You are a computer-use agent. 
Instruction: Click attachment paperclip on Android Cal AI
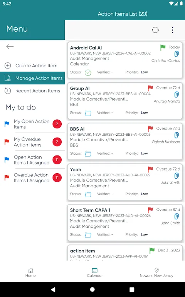tap(177, 54)
